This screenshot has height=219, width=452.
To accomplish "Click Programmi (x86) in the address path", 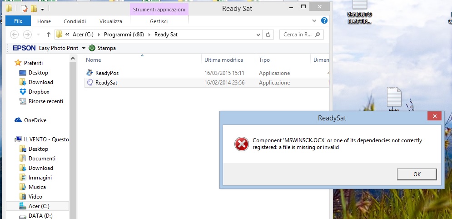I will click(x=124, y=35).
